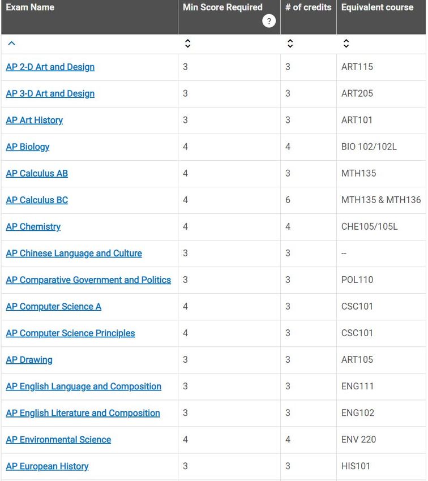428x481 pixels.
Task: Select the AP Calculus BC link
Action: (37, 200)
